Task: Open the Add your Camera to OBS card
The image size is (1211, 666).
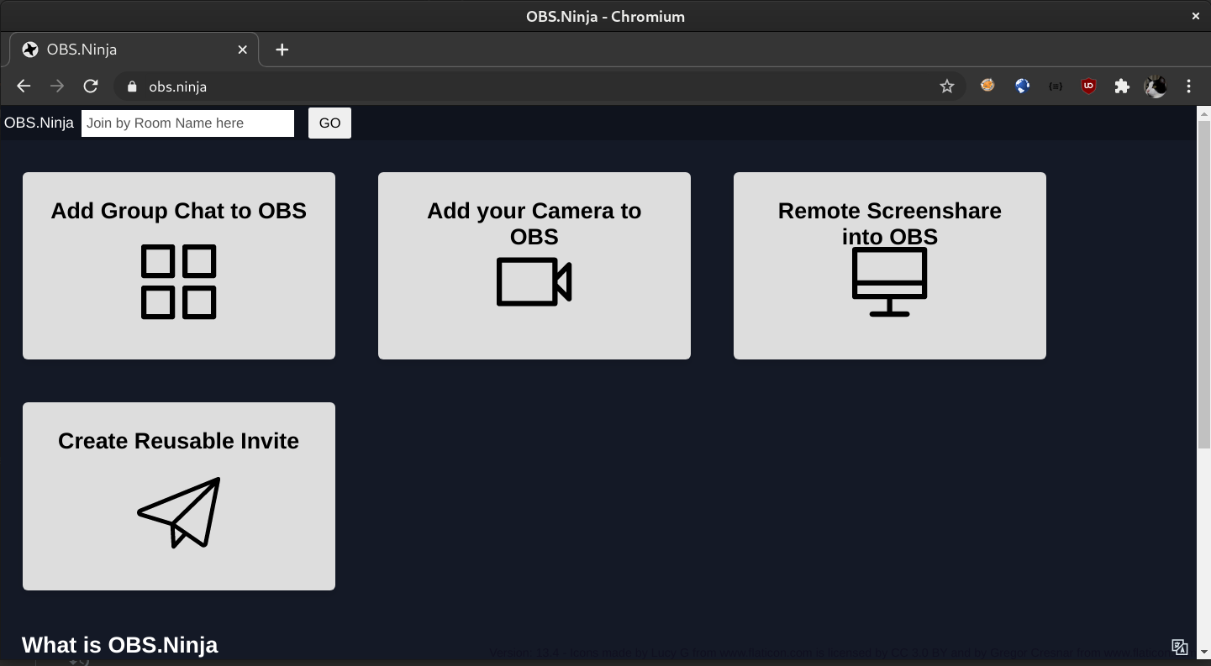Action: pos(534,265)
